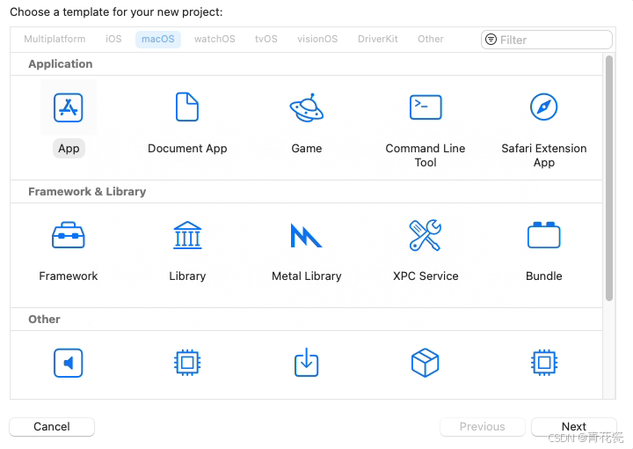This screenshot has width=633, height=449.
Task: Click the Command Line Tool label
Action: click(x=426, y=155)
